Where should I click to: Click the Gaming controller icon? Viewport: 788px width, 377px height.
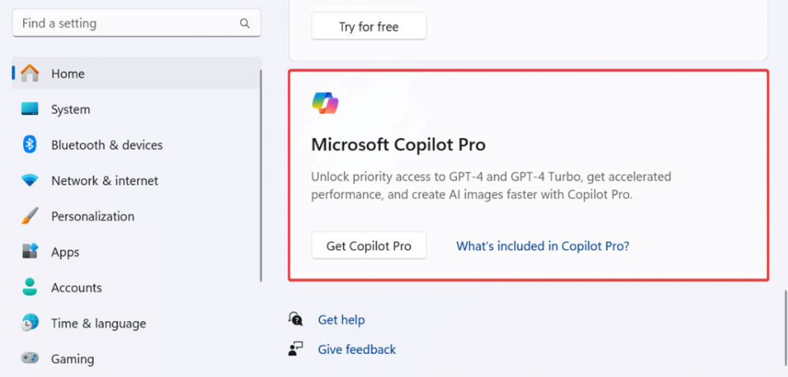30,359
